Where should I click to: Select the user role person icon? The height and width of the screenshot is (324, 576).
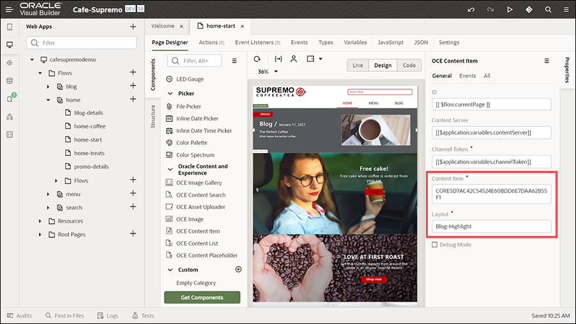294,59
